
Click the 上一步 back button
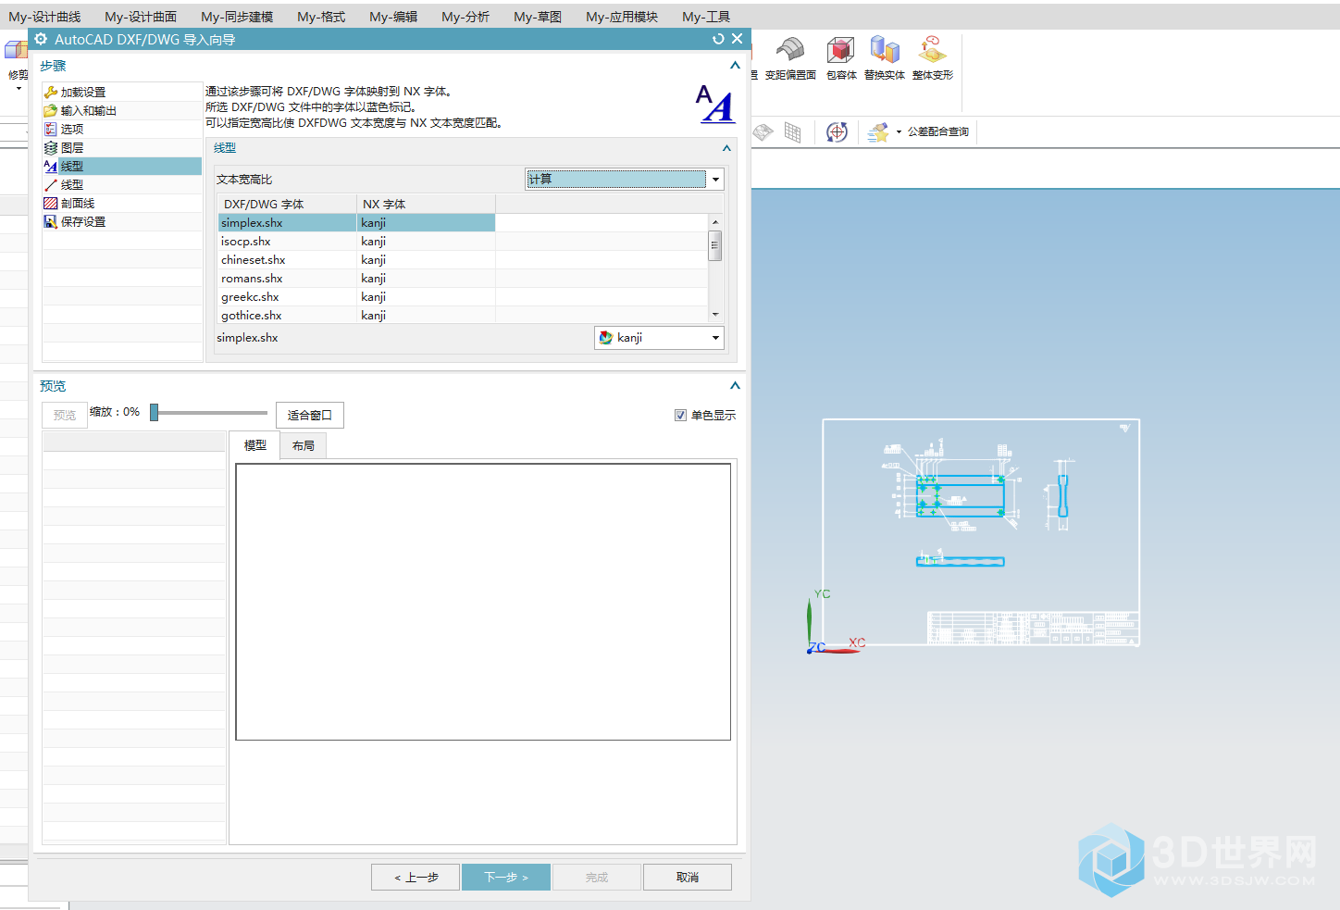pyautogui.click(x=416, y=877)
